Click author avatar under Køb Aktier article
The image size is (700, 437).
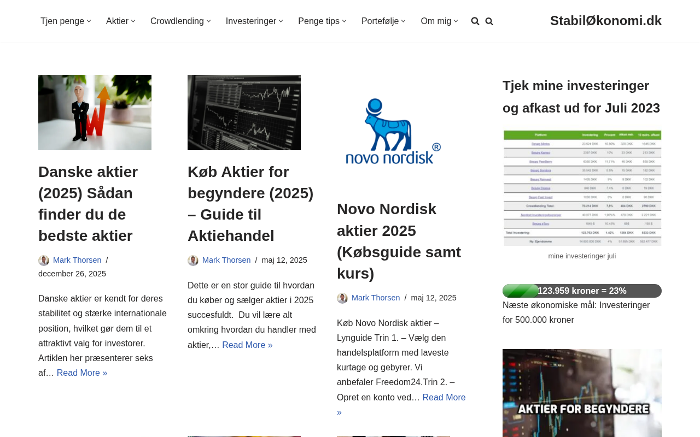coord(193,261)
